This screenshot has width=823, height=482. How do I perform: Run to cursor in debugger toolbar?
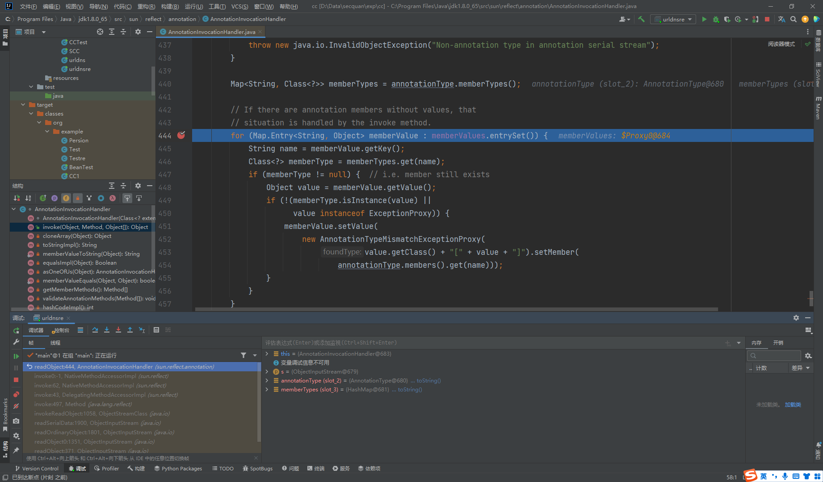coord(142,330)
